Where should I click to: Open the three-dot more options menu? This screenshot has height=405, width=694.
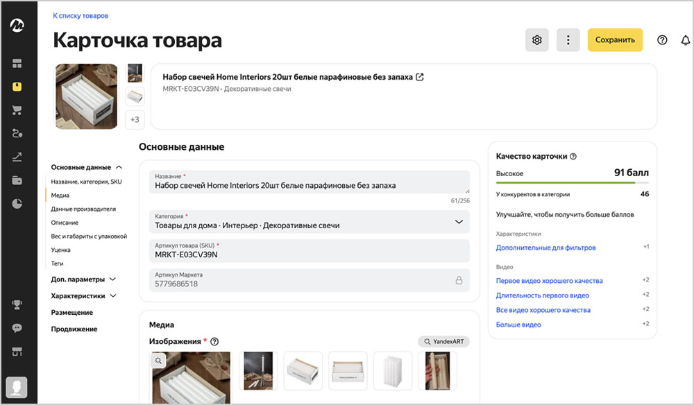coord(568,40)
